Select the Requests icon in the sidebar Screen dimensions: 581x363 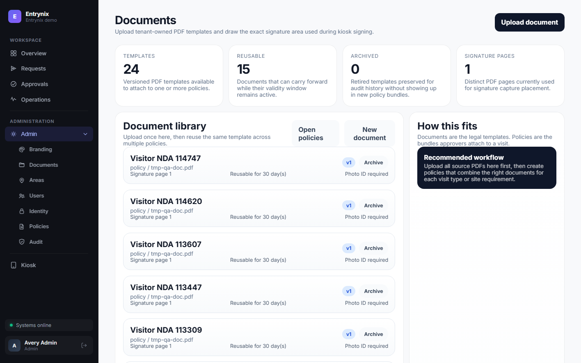pyautogui.click(x=14, y=68)
